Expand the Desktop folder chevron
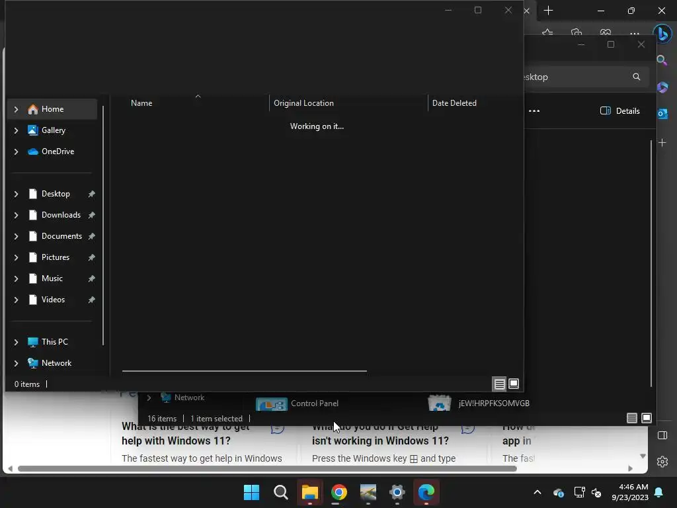This screenshot has width=677, height=508. coord(16,194)
